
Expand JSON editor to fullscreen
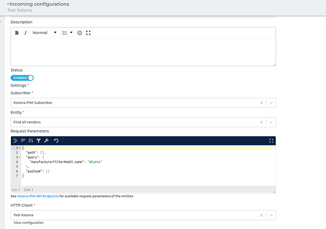pos(271,141)
